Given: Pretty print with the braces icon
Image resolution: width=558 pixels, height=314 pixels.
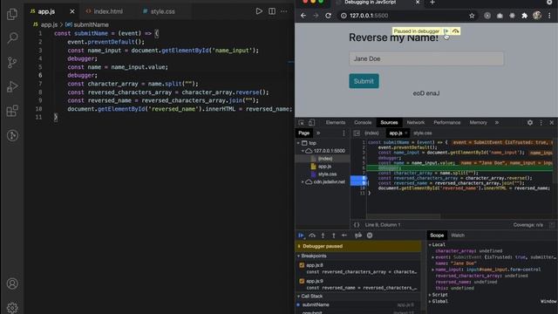Looking at the screenshot, I should click(357, 225).
